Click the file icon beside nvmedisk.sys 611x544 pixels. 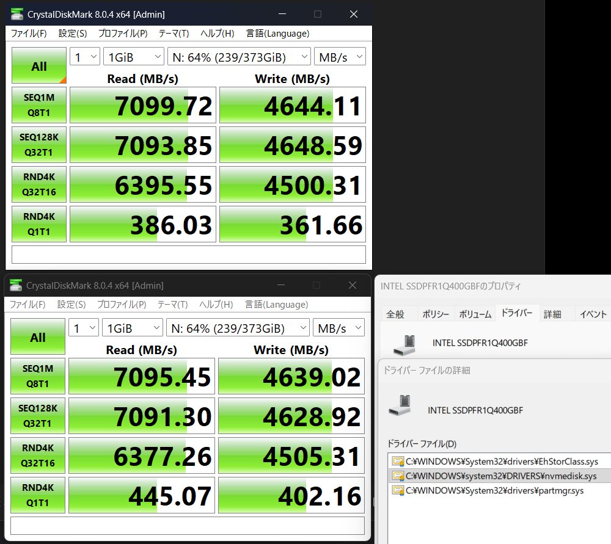pos(398,476)
